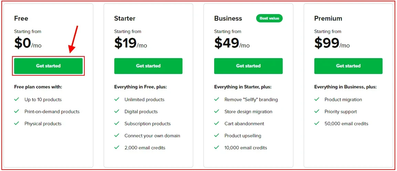Click checkmark next to Priority support
The width and height of the screenshot is (397, 171).
pos(317,111)
